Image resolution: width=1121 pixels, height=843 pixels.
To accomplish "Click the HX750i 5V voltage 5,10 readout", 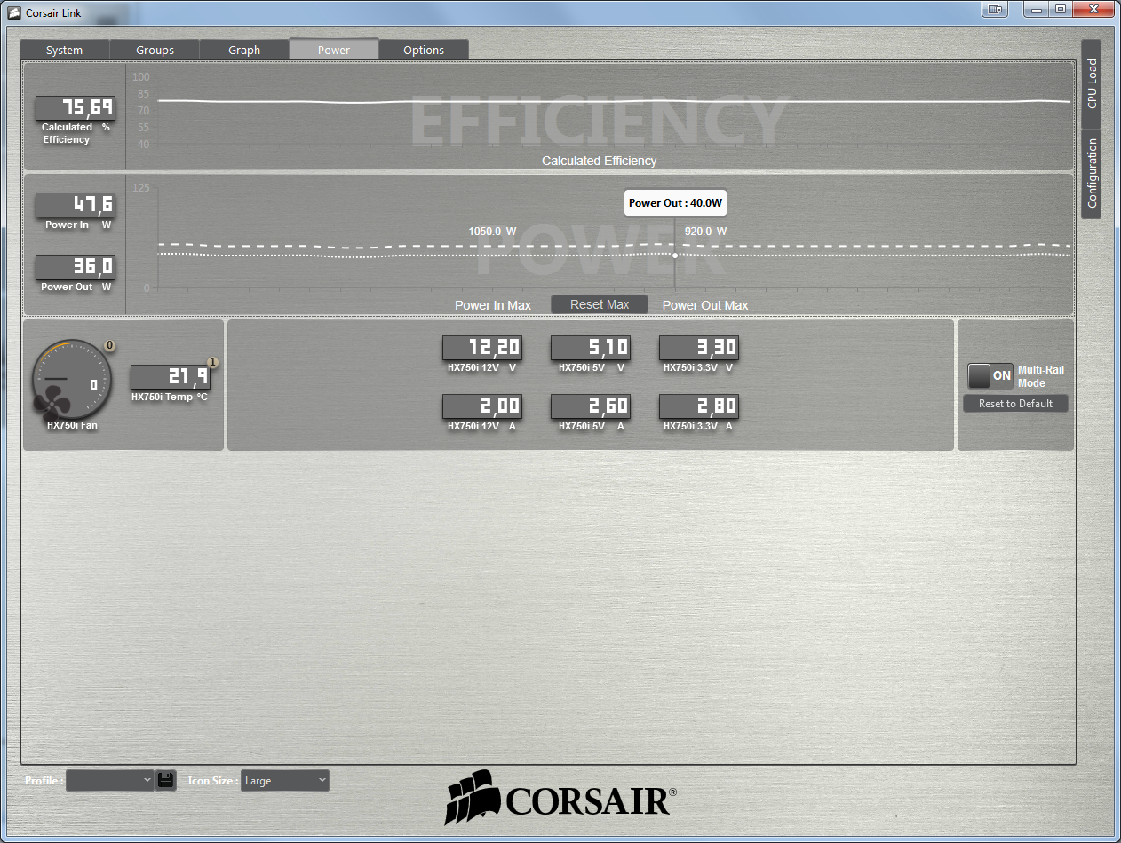I will coord(591,348).
